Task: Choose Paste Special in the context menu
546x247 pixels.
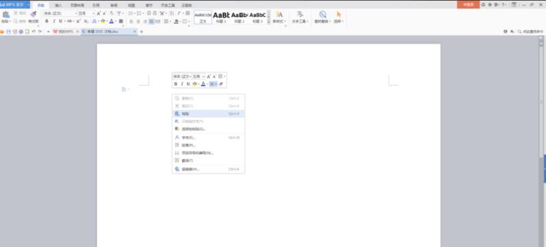Action: point(208,129)
